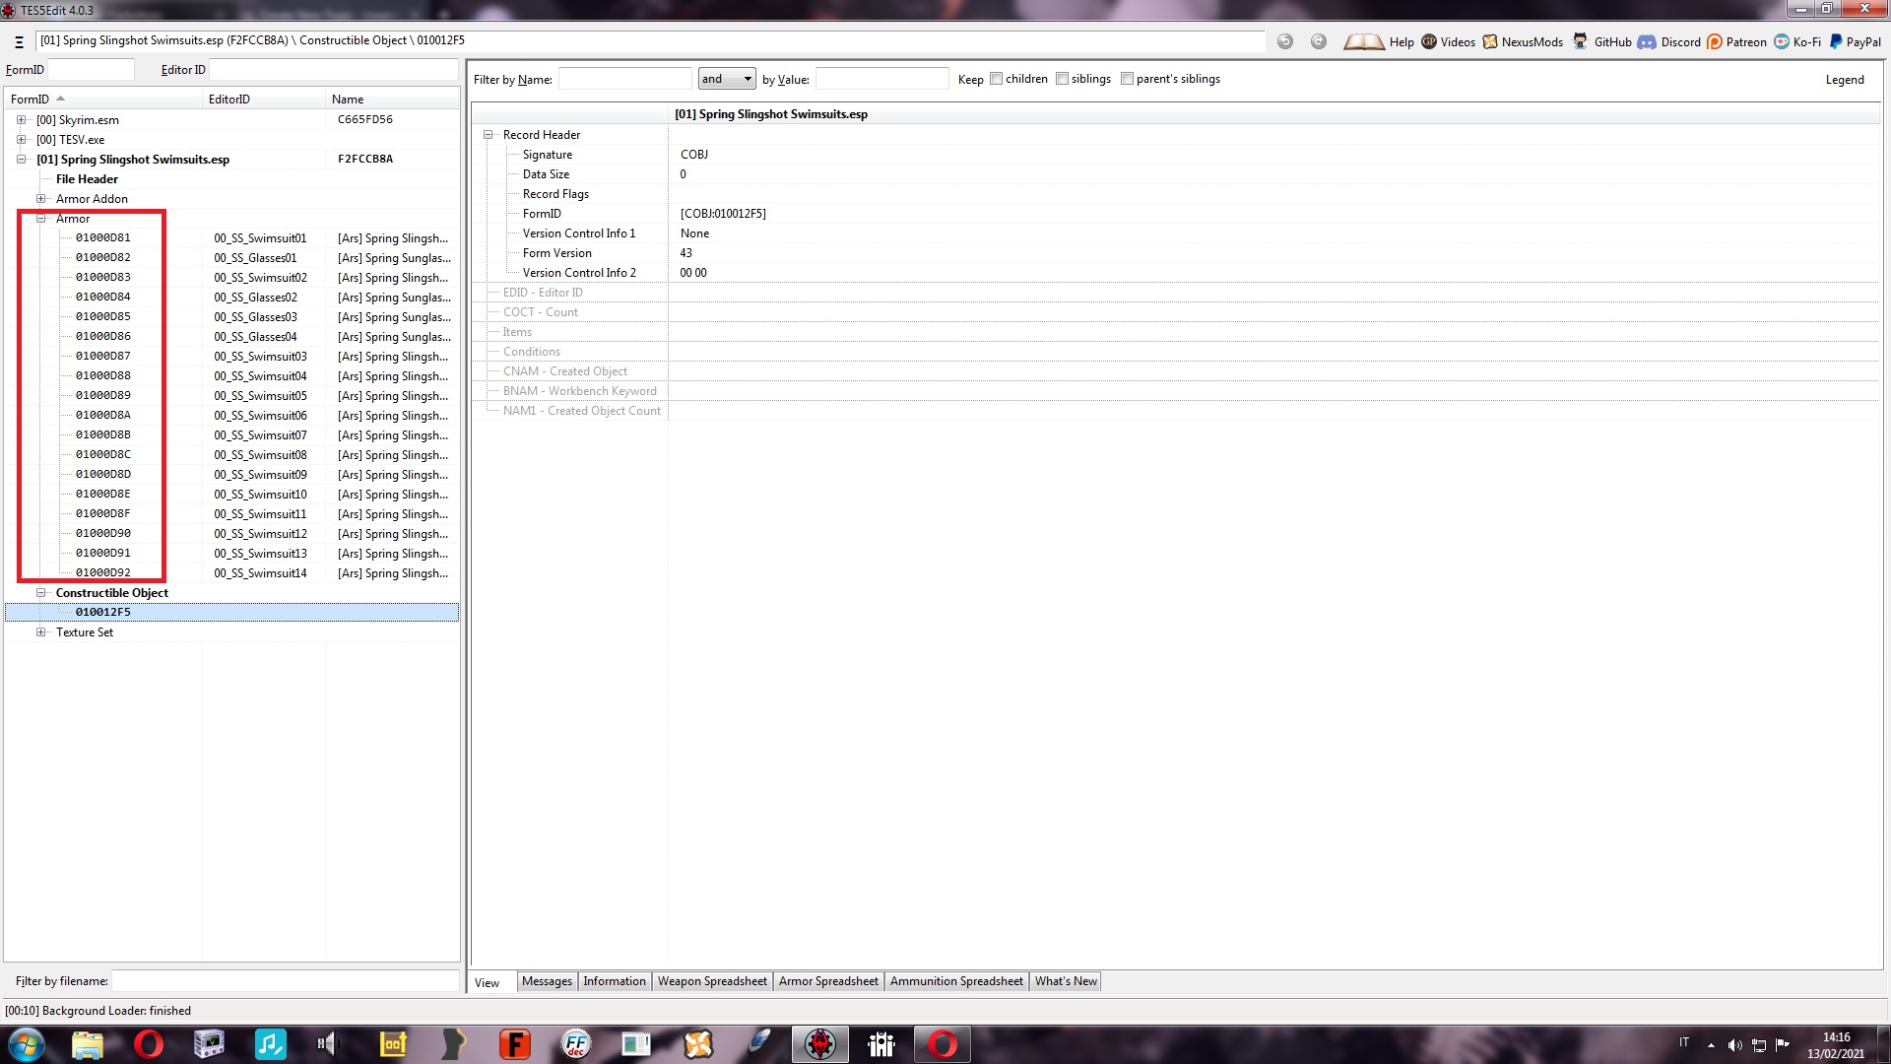Image resolution: width=1891 pixels, height=1064 pixels.
Task: Enable the Keep children checkbox
Action: (x=996, y=79)
